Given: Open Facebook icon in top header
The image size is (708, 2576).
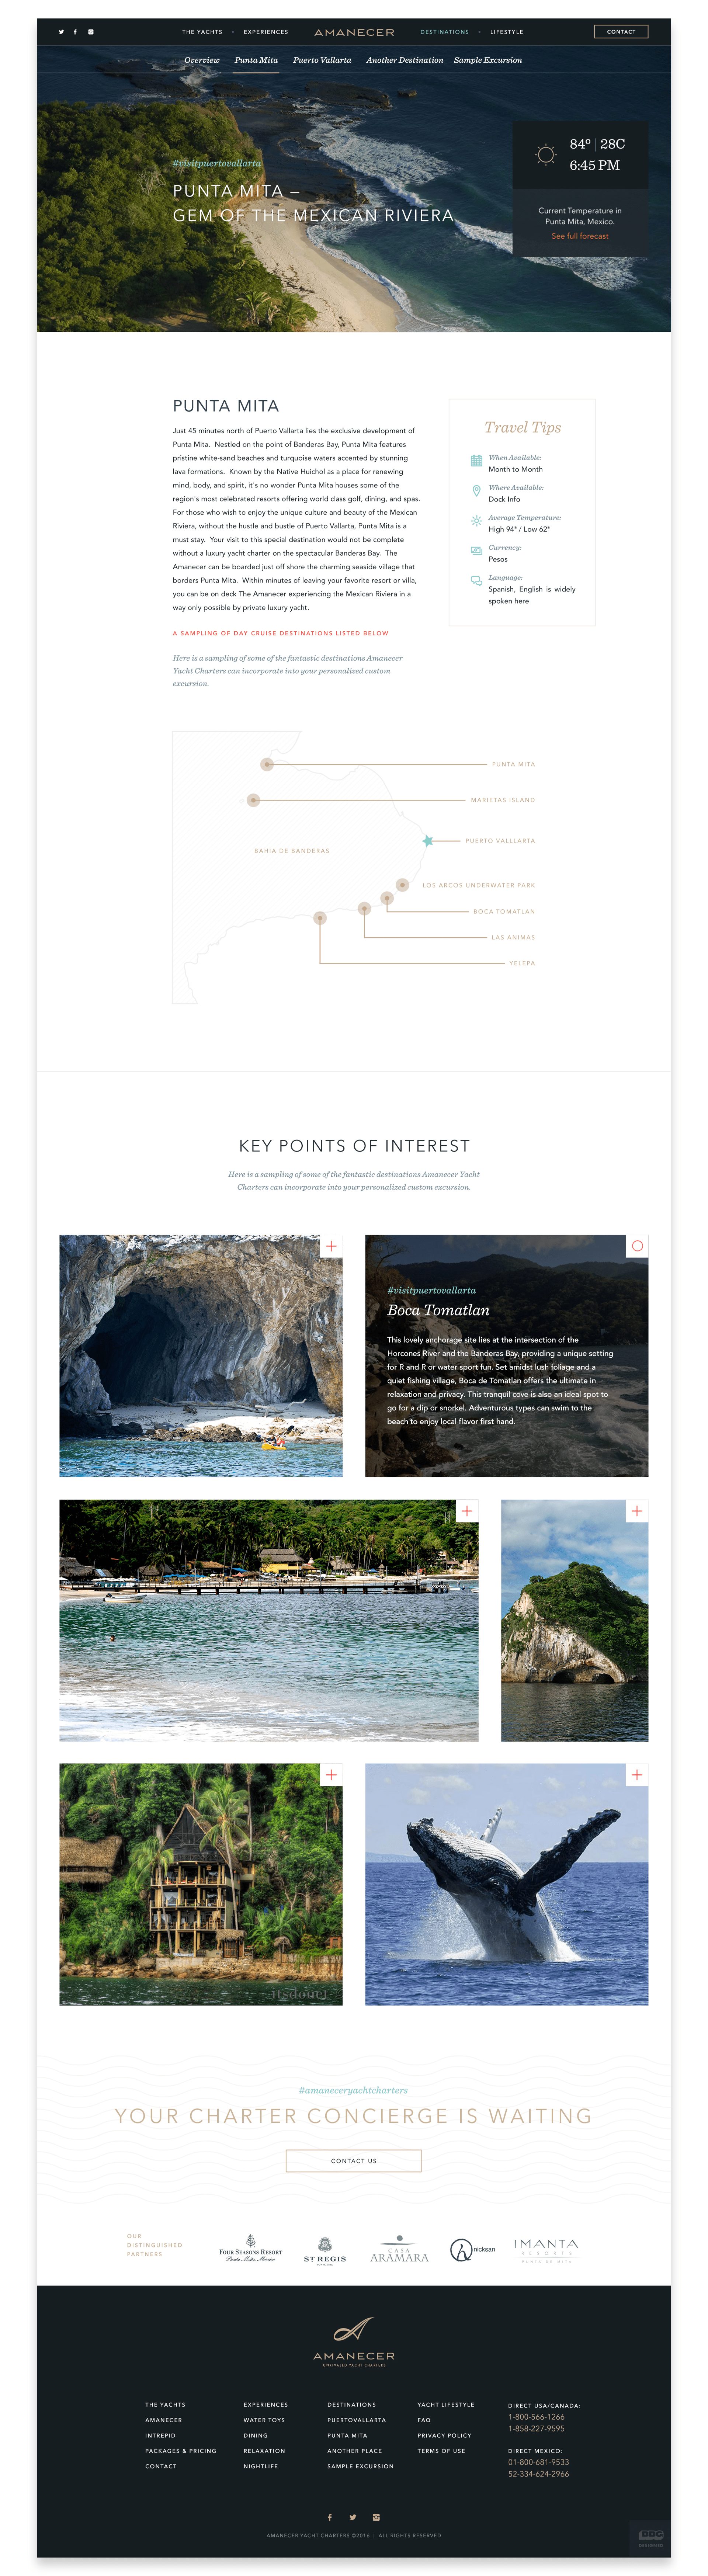Looking at the screenshot, I should [75, 32].
